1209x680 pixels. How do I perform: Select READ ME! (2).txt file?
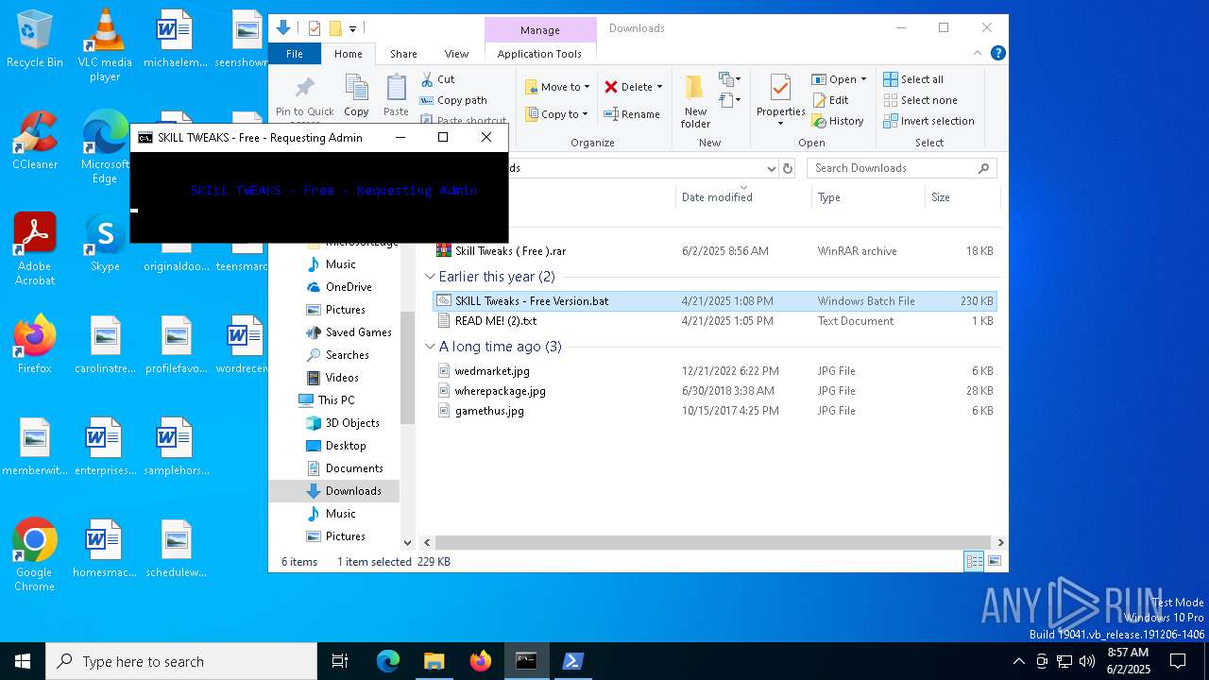click(714, 321)
